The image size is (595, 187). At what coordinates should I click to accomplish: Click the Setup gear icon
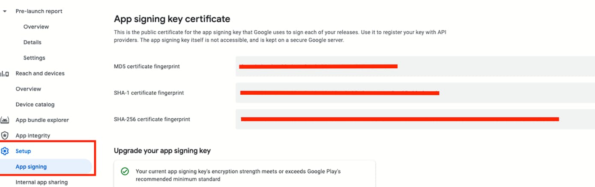click(x=5, y=151)
